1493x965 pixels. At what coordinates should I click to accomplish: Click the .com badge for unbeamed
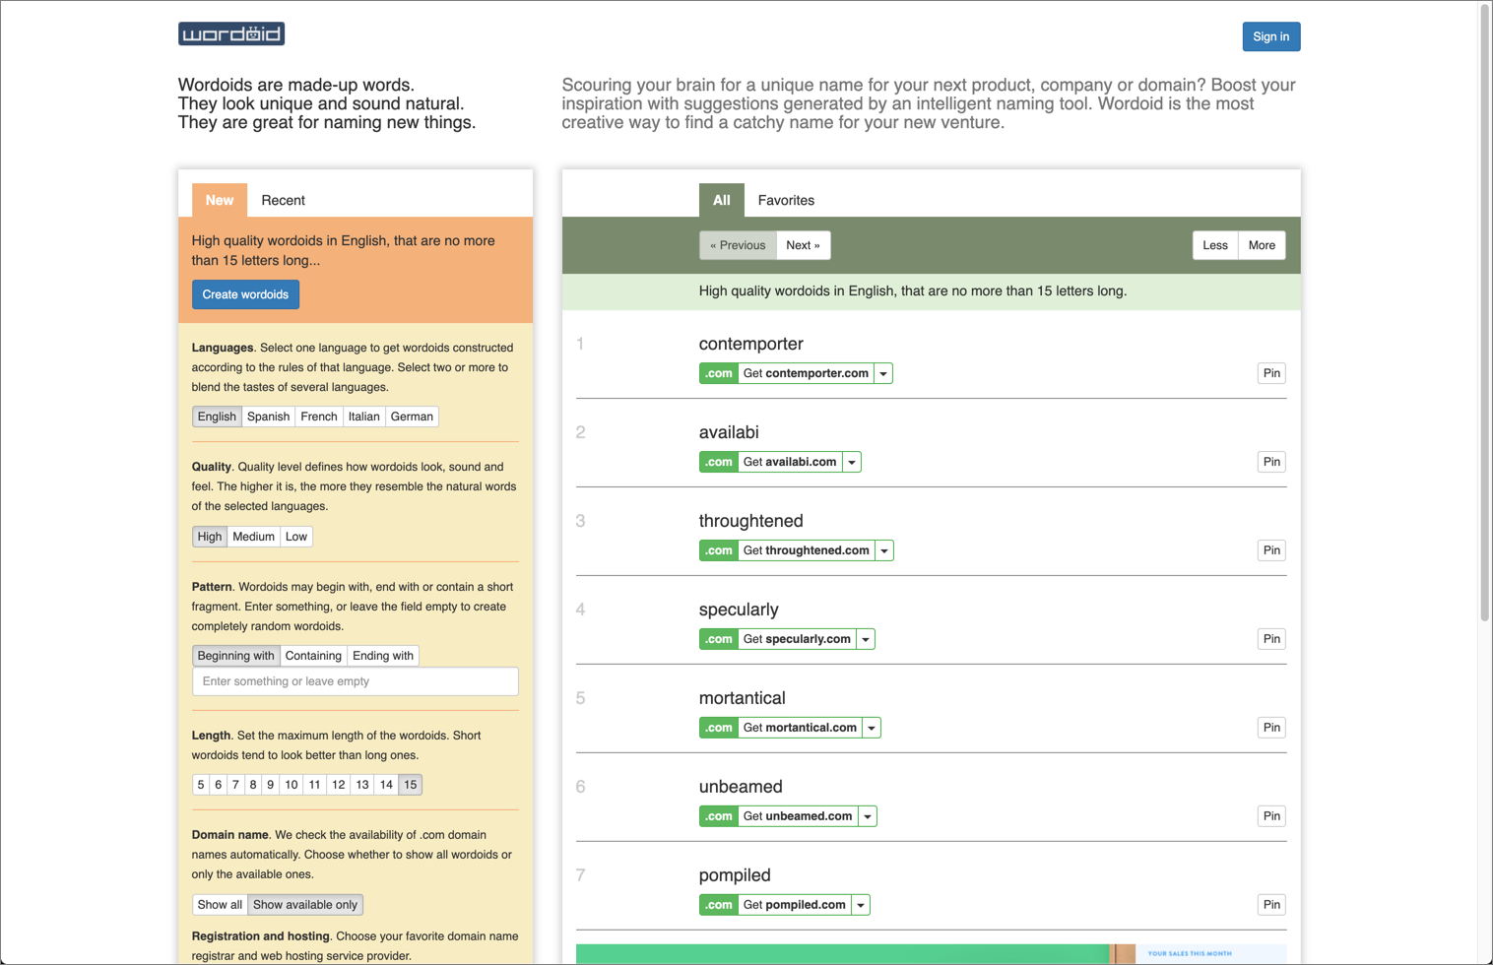718,816
